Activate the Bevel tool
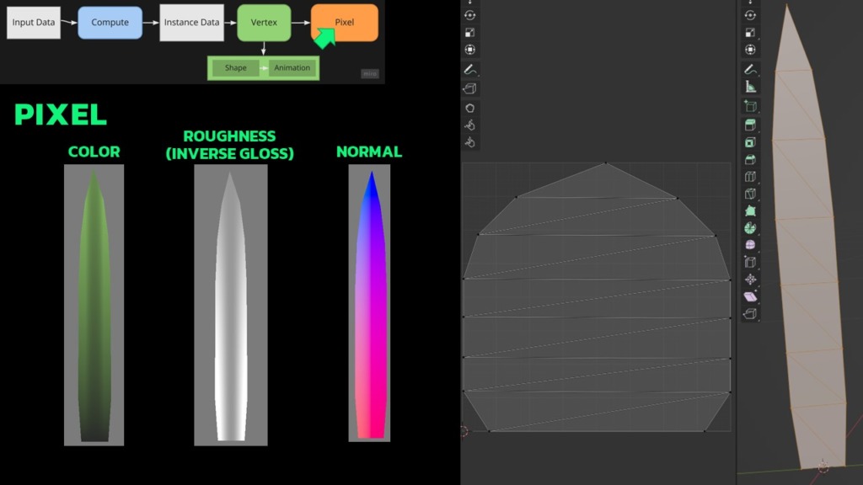863x485 pixels. pyautogui.click(x=750, y=159)
